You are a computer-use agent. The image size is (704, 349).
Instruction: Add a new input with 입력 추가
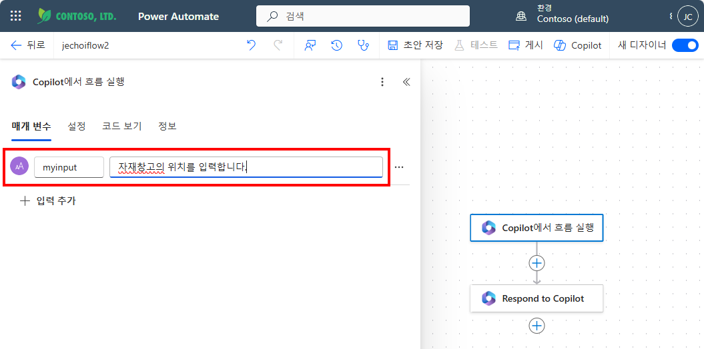pos(49,201)
